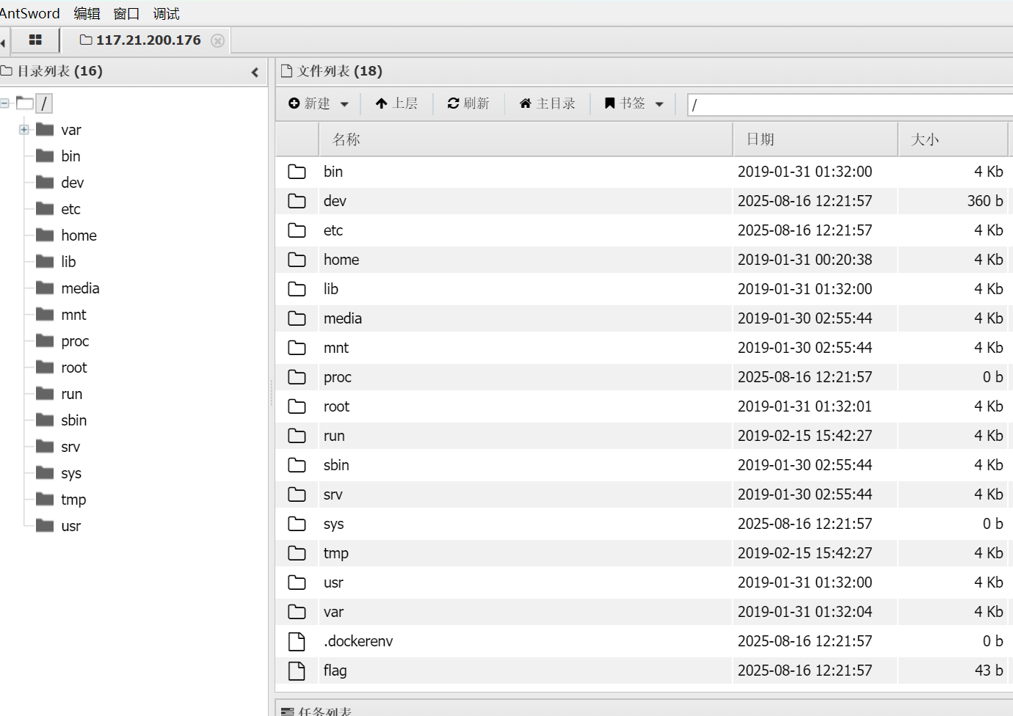Click date 2019-01-31 00:20:38 of home
This screenshot has width=1013, height=716.
[805, 260]
